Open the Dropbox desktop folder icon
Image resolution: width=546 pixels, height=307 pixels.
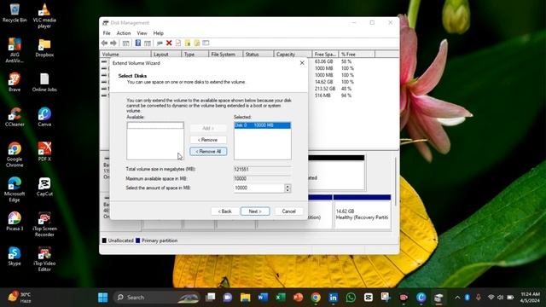click(44, 48)
